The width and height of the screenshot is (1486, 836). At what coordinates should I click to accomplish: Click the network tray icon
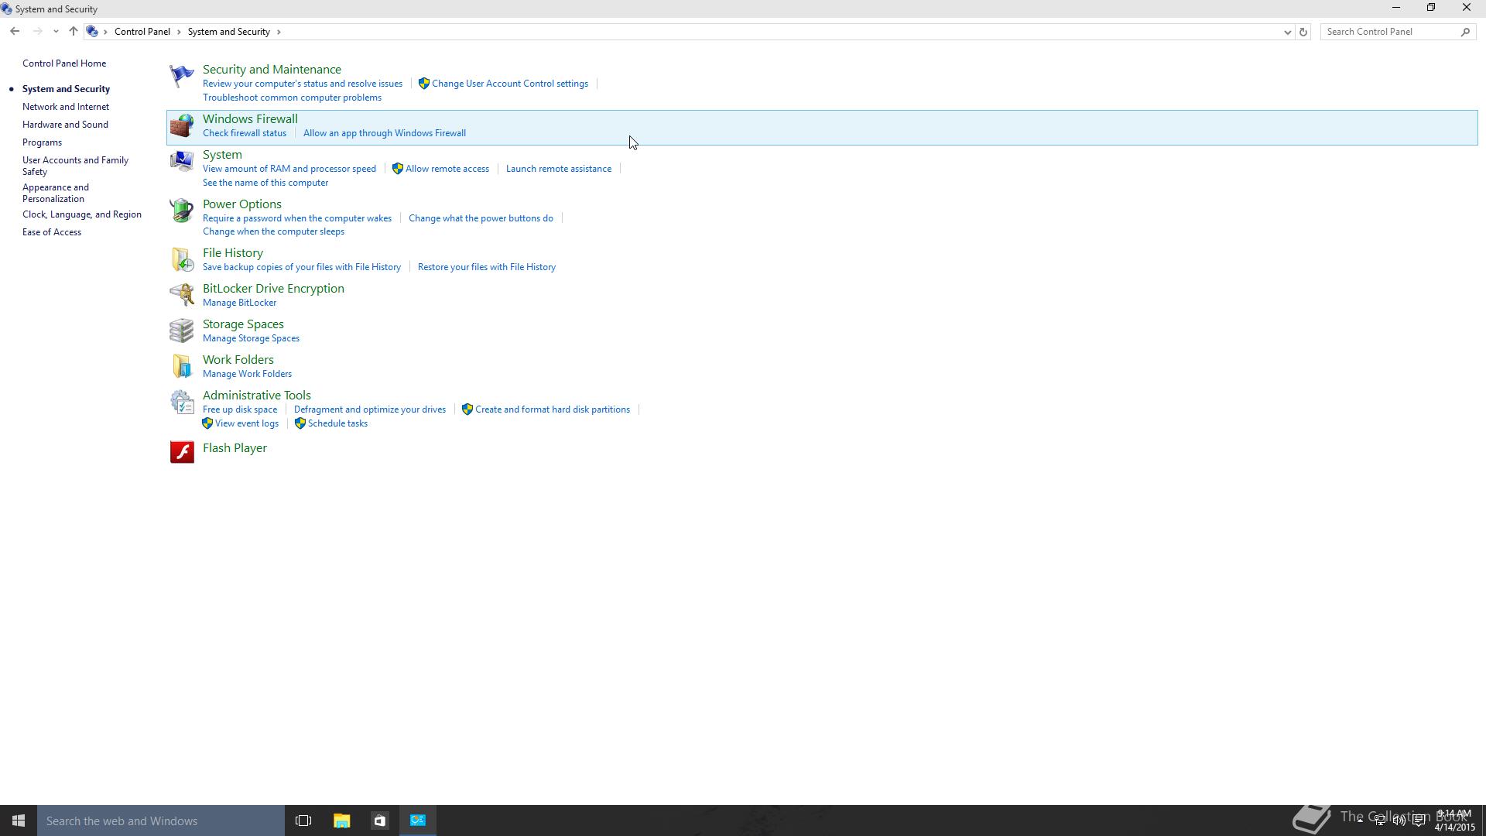(x=1380, y=821)
